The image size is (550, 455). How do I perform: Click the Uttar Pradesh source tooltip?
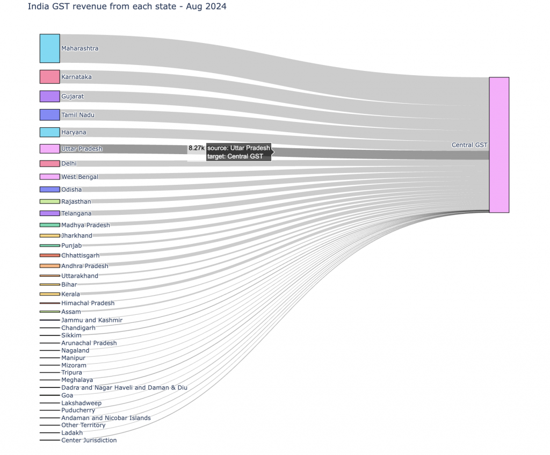tap(238, 152)
